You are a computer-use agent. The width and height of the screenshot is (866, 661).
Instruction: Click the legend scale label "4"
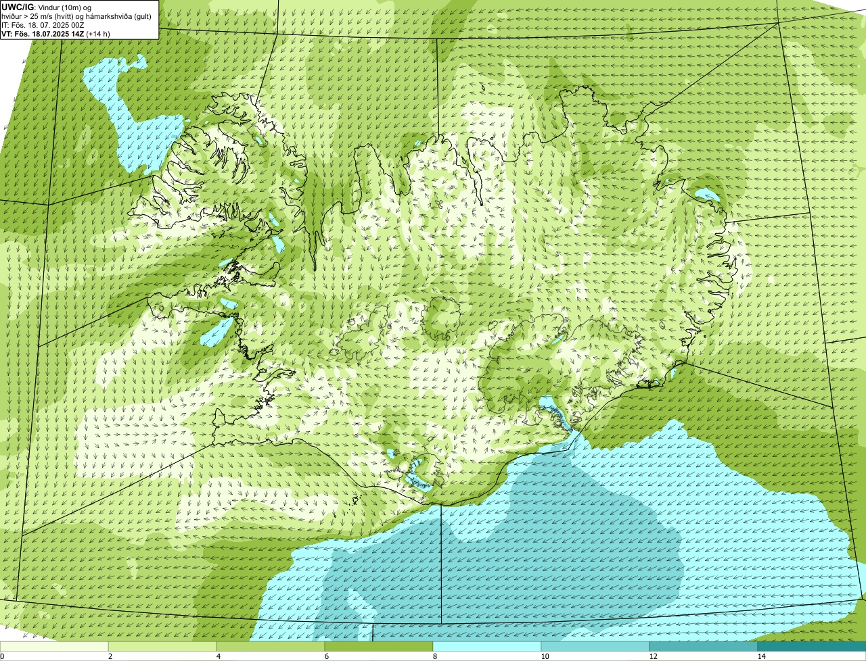point(218,656)
